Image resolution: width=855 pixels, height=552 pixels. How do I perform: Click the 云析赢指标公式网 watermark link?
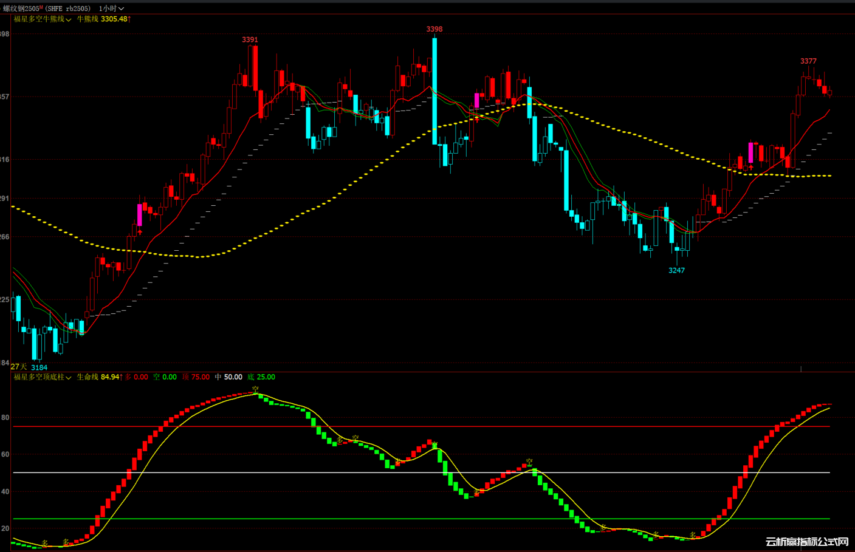[806, 542]
